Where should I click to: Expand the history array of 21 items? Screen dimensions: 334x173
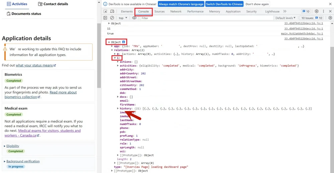tap(118, 108)
